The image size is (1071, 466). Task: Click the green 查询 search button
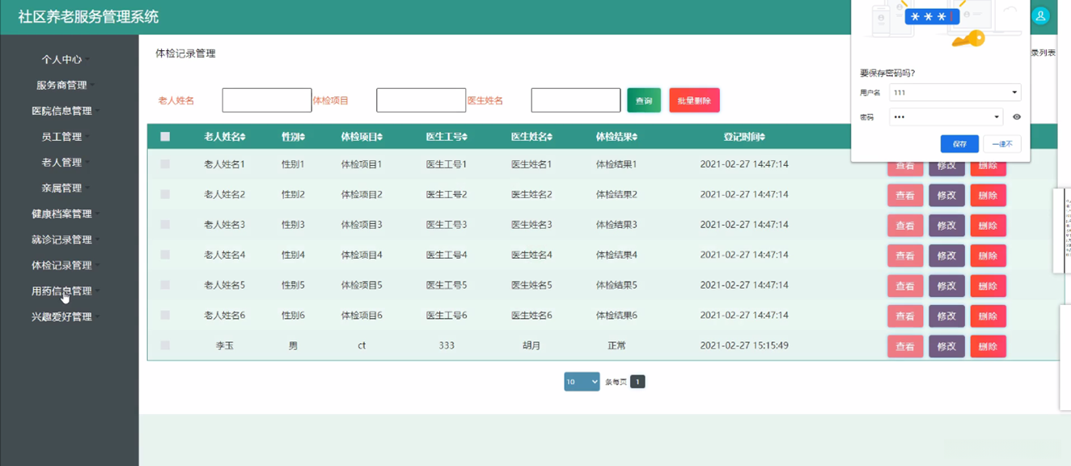[x=644, y=100]
